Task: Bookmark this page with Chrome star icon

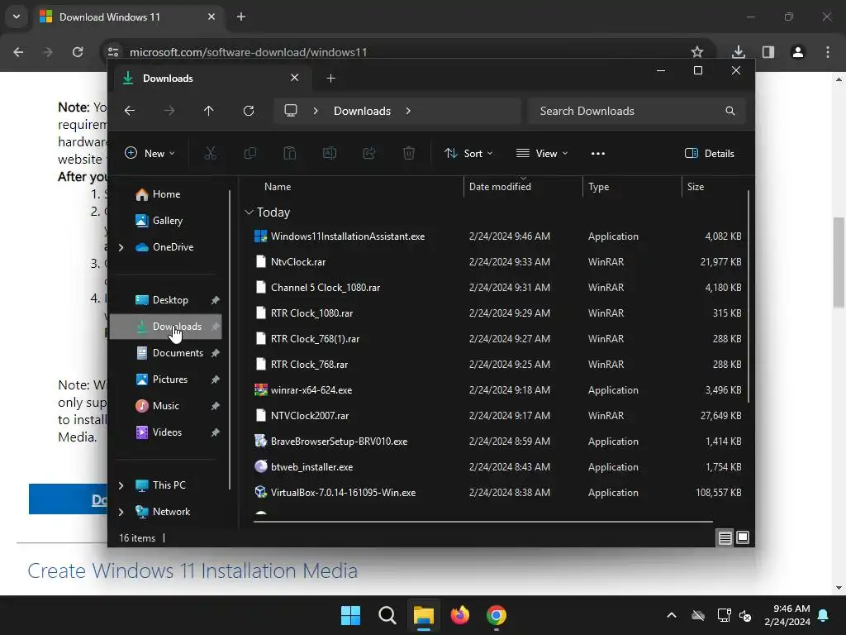Action: point(697,52)
